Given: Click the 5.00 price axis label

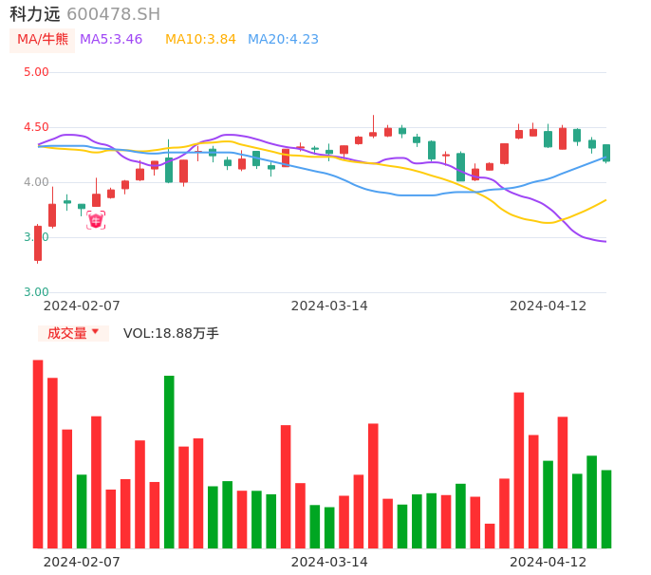Looking at the screenshot, I should (x=37, y=72).
